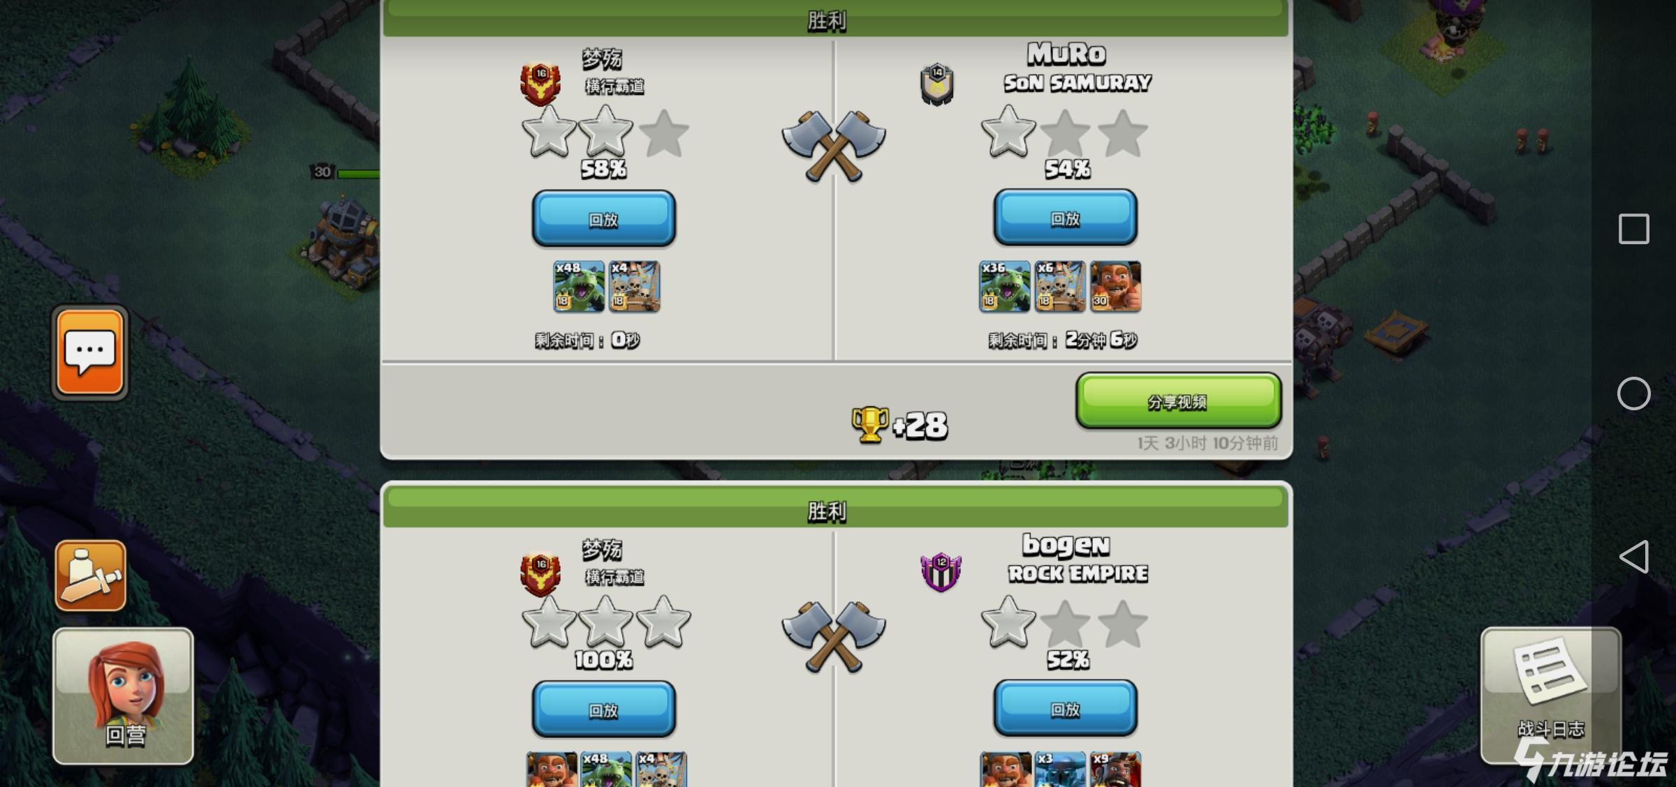Screen dimensions: 1676x787
Task: Tap the Android home circle icon
Action: pos(1633,393)
